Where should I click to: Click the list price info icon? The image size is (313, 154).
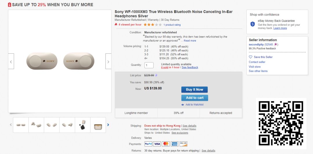tap(156, 75)
